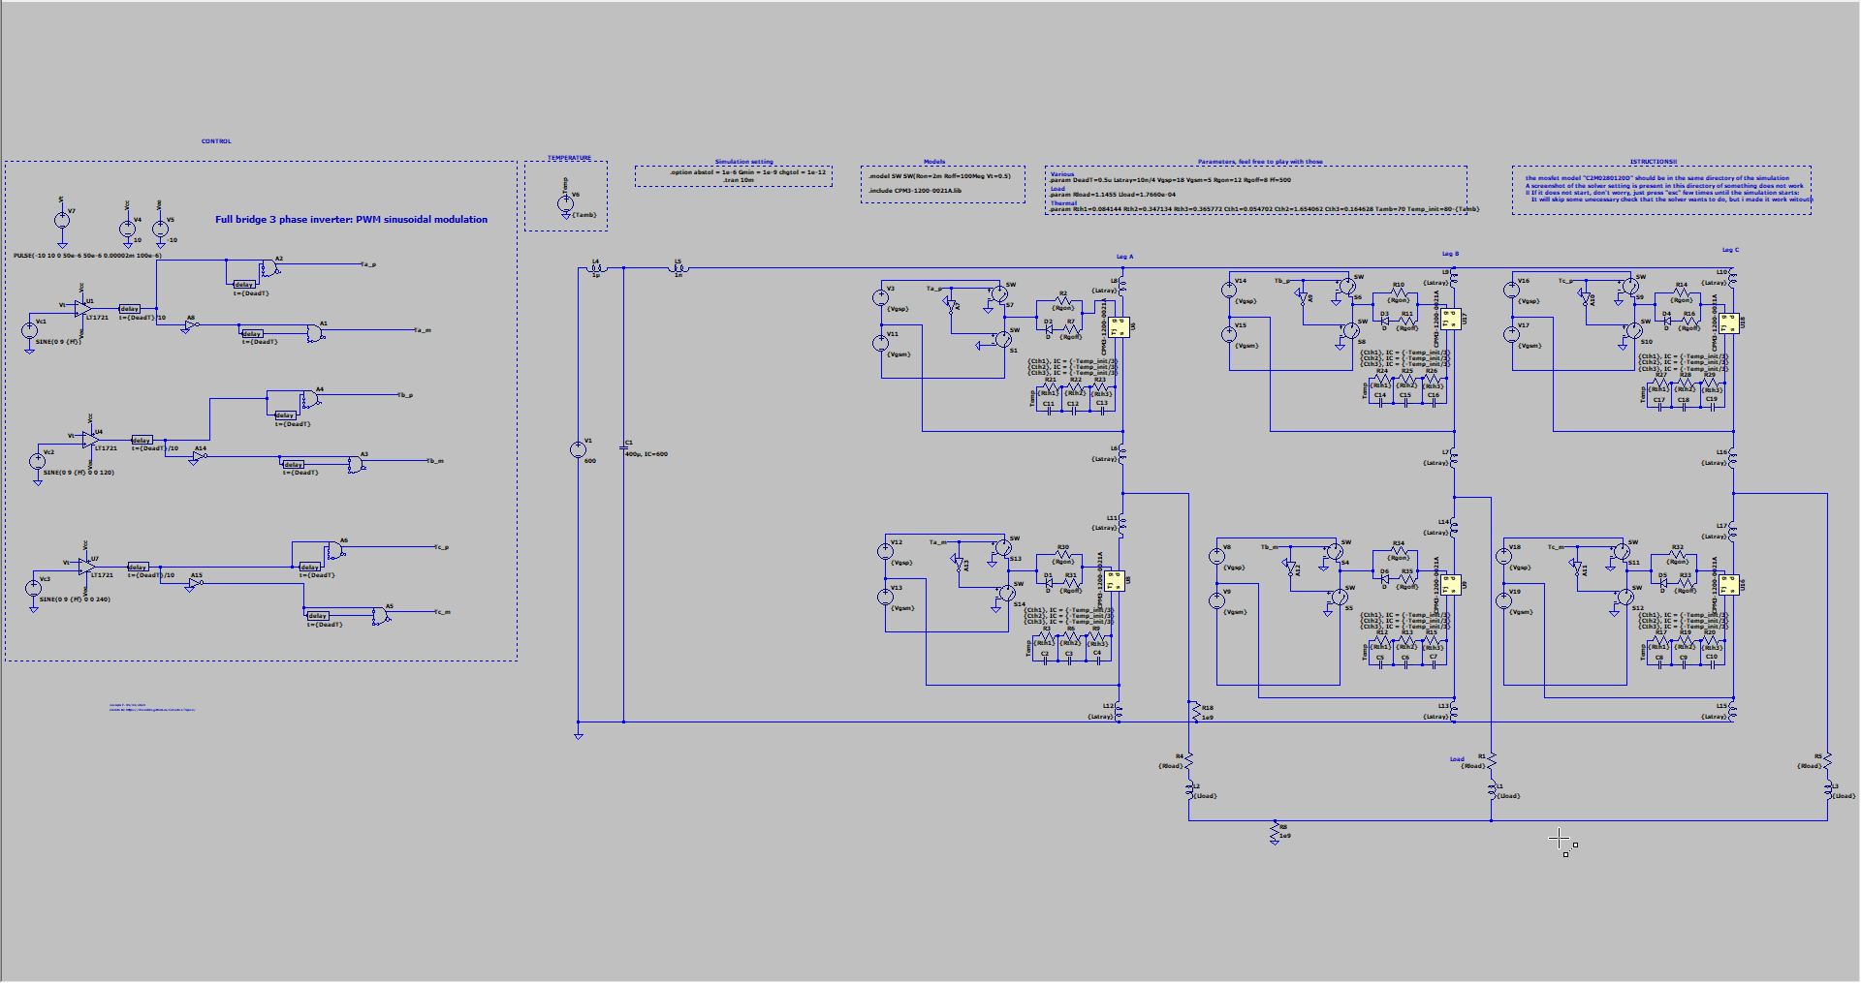This screenshot has height=983, width=1861.
Task: Select the A8 inverter buffer
Action: (191, 324)
